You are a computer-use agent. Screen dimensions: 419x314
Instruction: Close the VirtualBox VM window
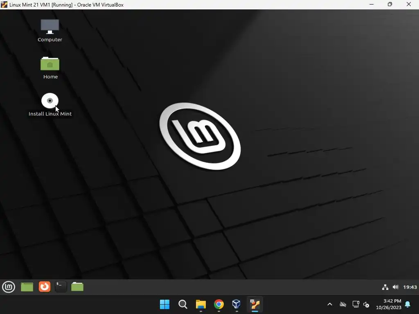[x=409, y=4]
